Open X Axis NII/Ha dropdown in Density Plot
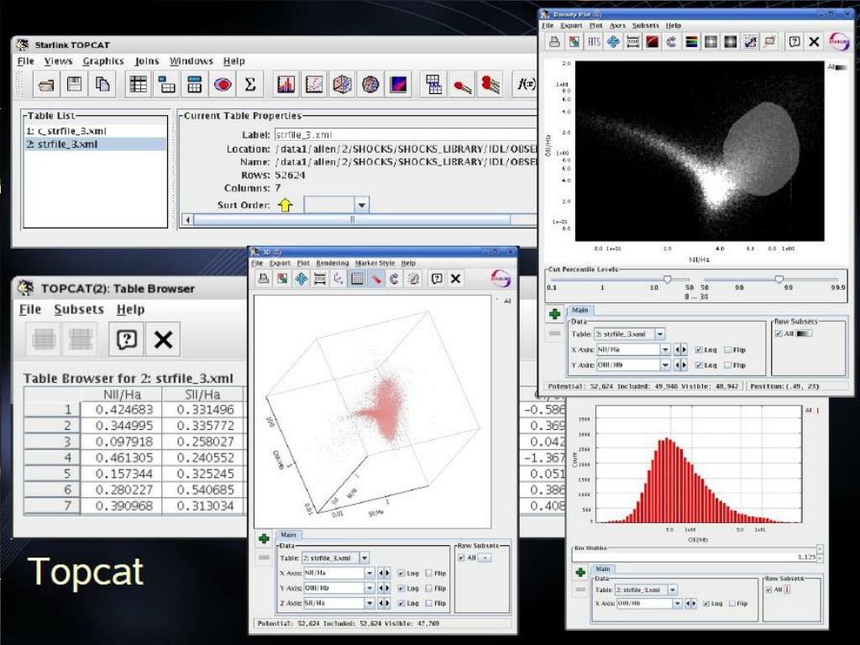 [665, 349]
